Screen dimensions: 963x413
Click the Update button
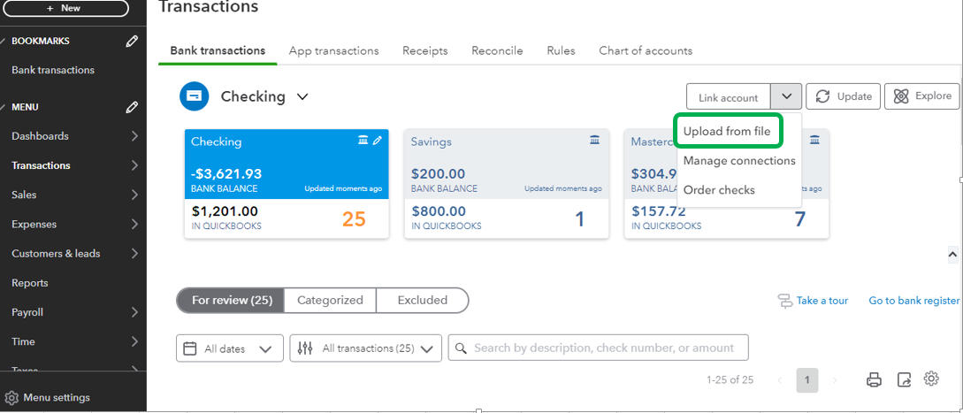pos(844,96)
